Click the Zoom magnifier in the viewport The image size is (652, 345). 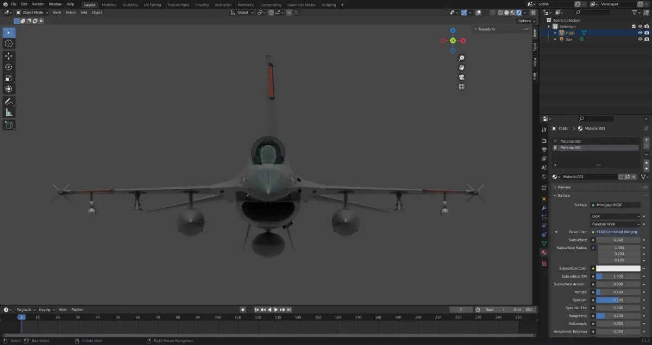point(462,58)
